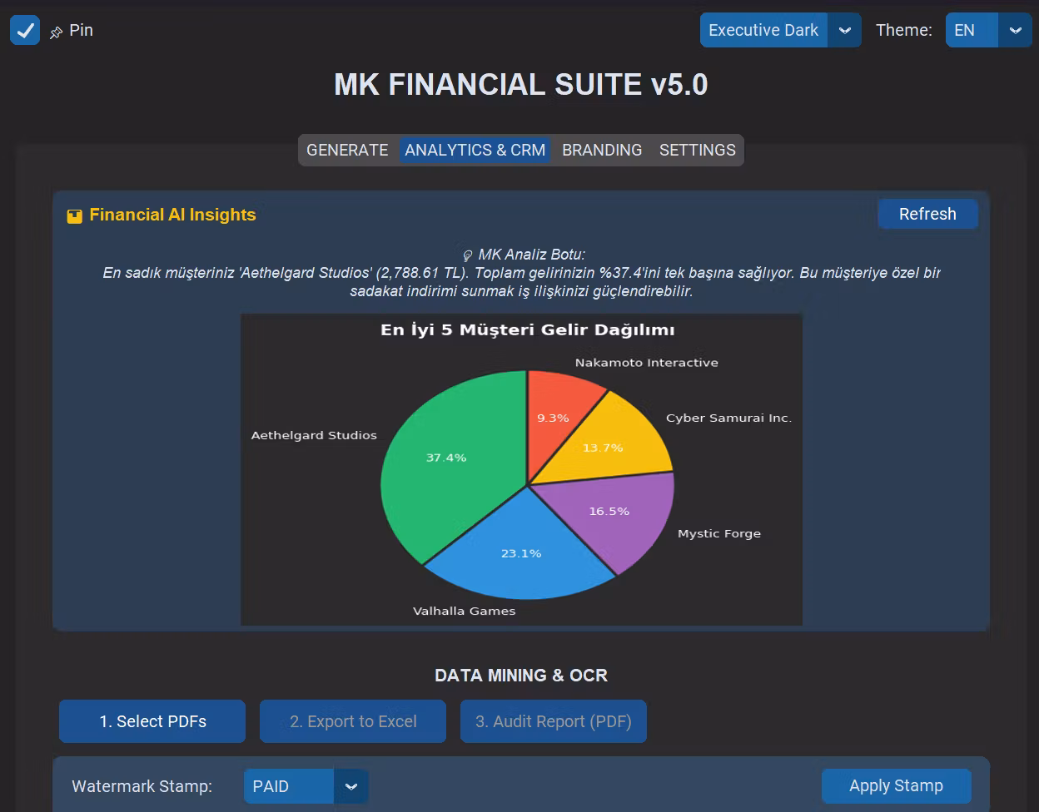Click the lightbulb icon by MK Analiz Botu

(x=467, y=255)
